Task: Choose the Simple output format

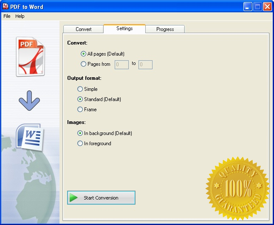Action: [x=80, y=89]
